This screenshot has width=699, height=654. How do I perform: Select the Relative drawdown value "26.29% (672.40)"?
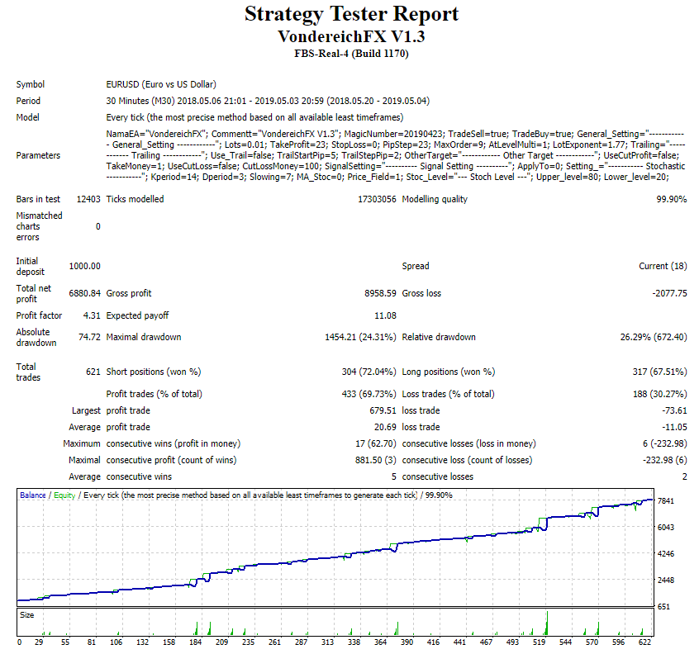[654, 337]
